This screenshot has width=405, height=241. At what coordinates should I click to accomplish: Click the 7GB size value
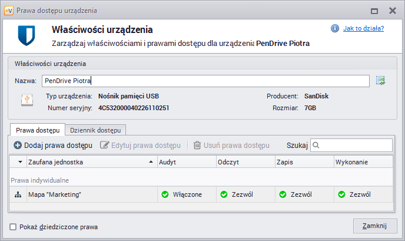[310, 108]
